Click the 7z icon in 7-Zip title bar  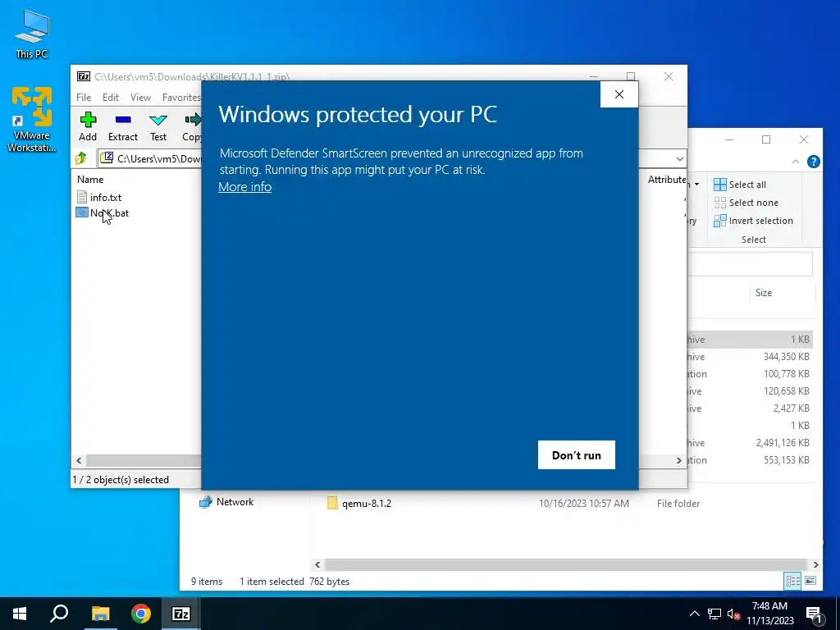[84, 76]
